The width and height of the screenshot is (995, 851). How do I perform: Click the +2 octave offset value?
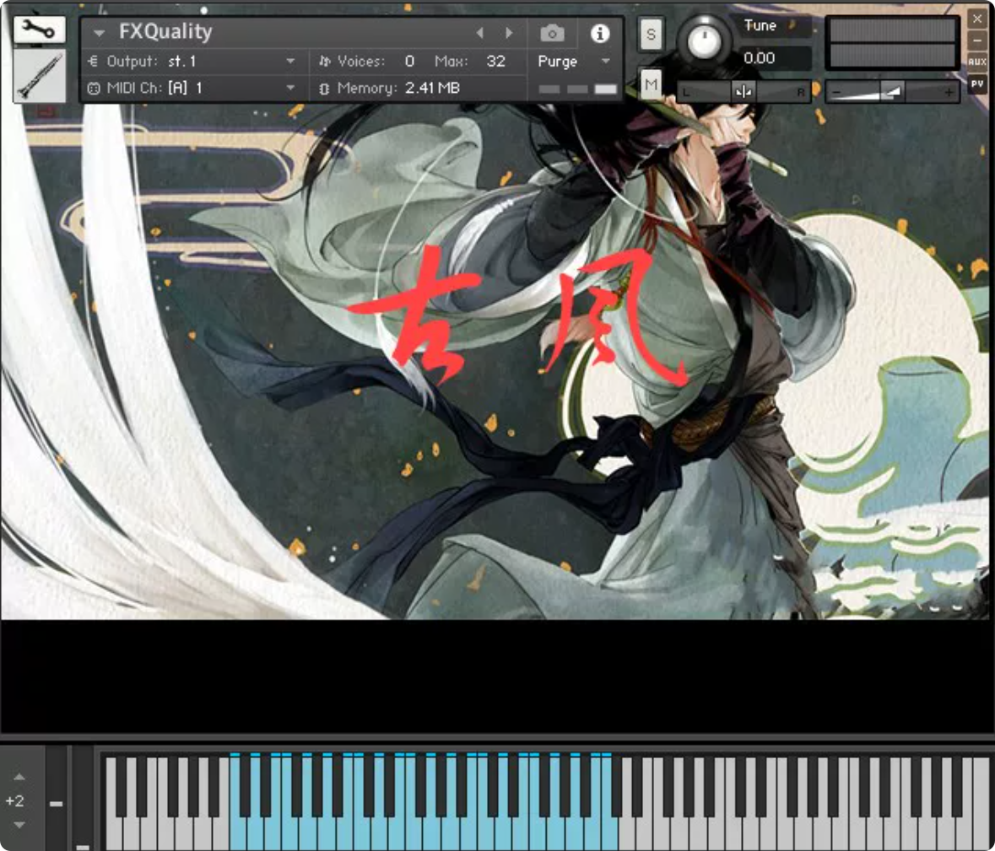pyautogui.click(x=14, y=801)
